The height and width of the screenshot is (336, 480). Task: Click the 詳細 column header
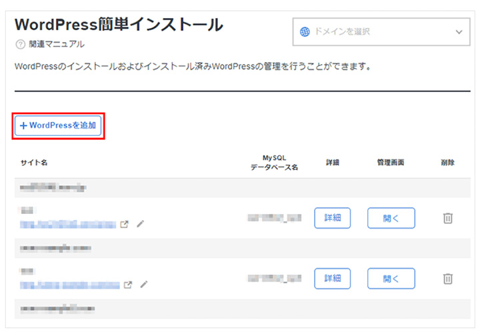pyautogui.click(x=333, y=163)
